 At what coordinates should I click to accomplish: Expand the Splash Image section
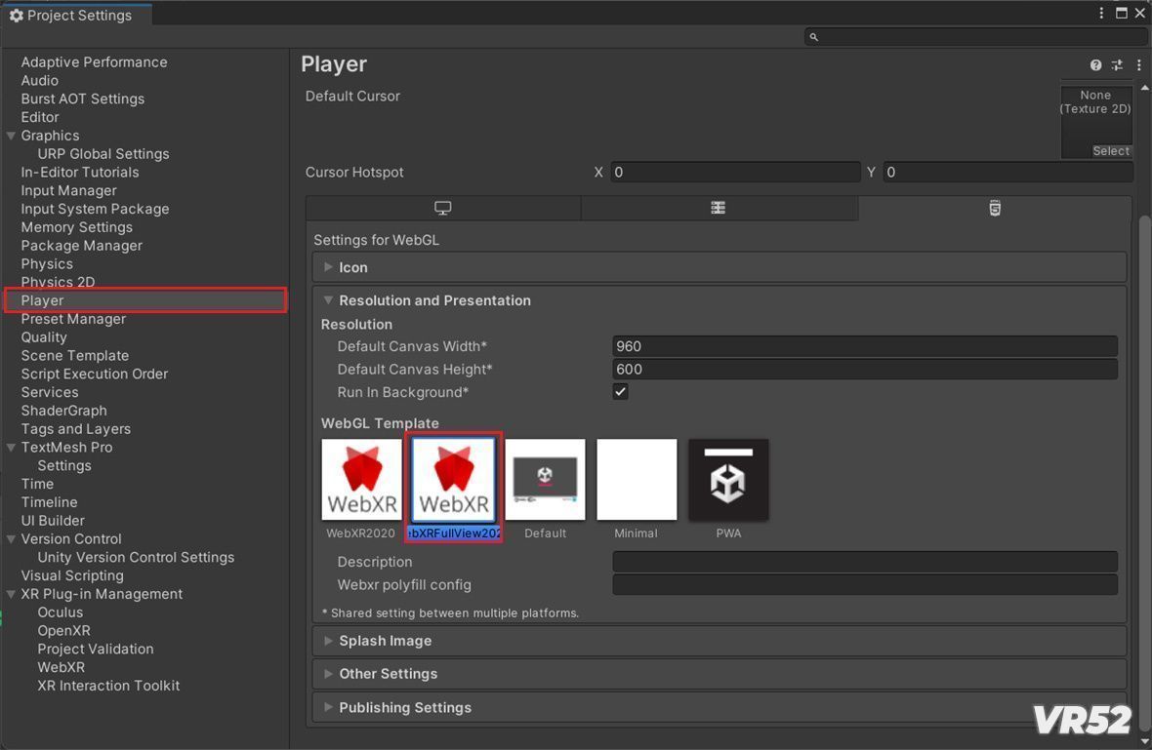click(x=720, y=641)
